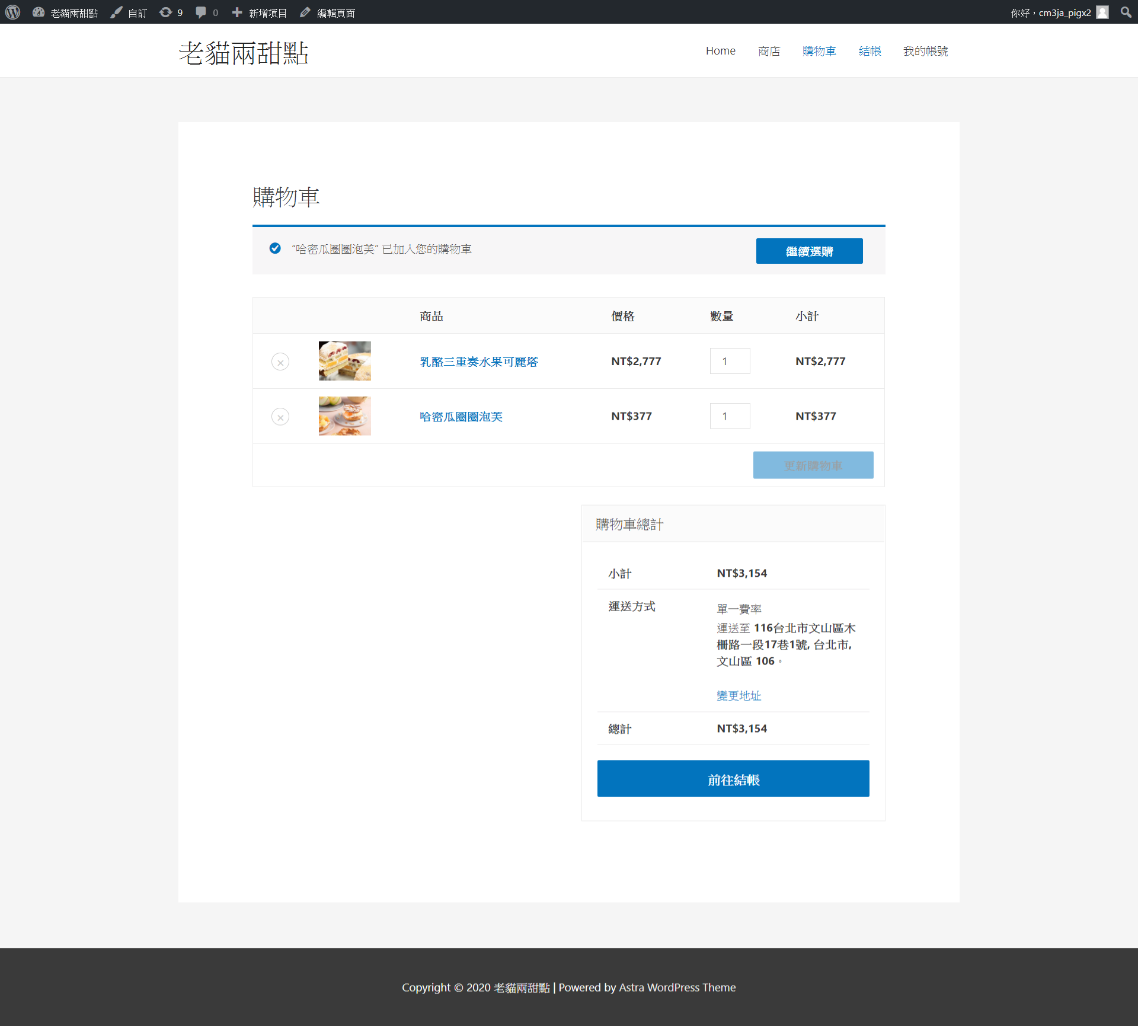Open the site dashboard icon in admin bar
This screenshot has width=1138, height=1026.
[39, 12]
